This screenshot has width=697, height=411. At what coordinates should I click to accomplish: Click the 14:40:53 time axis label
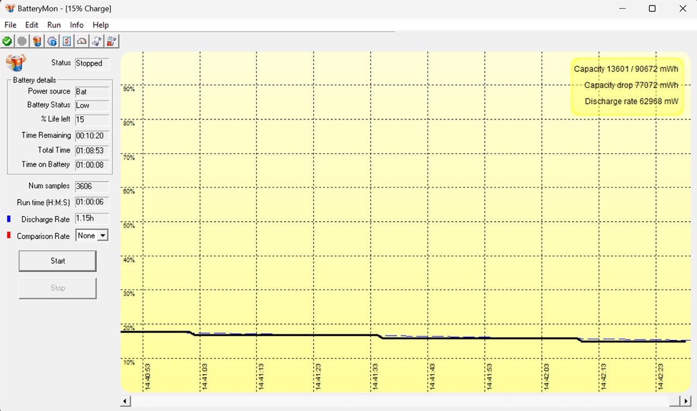tap(148, 377)
